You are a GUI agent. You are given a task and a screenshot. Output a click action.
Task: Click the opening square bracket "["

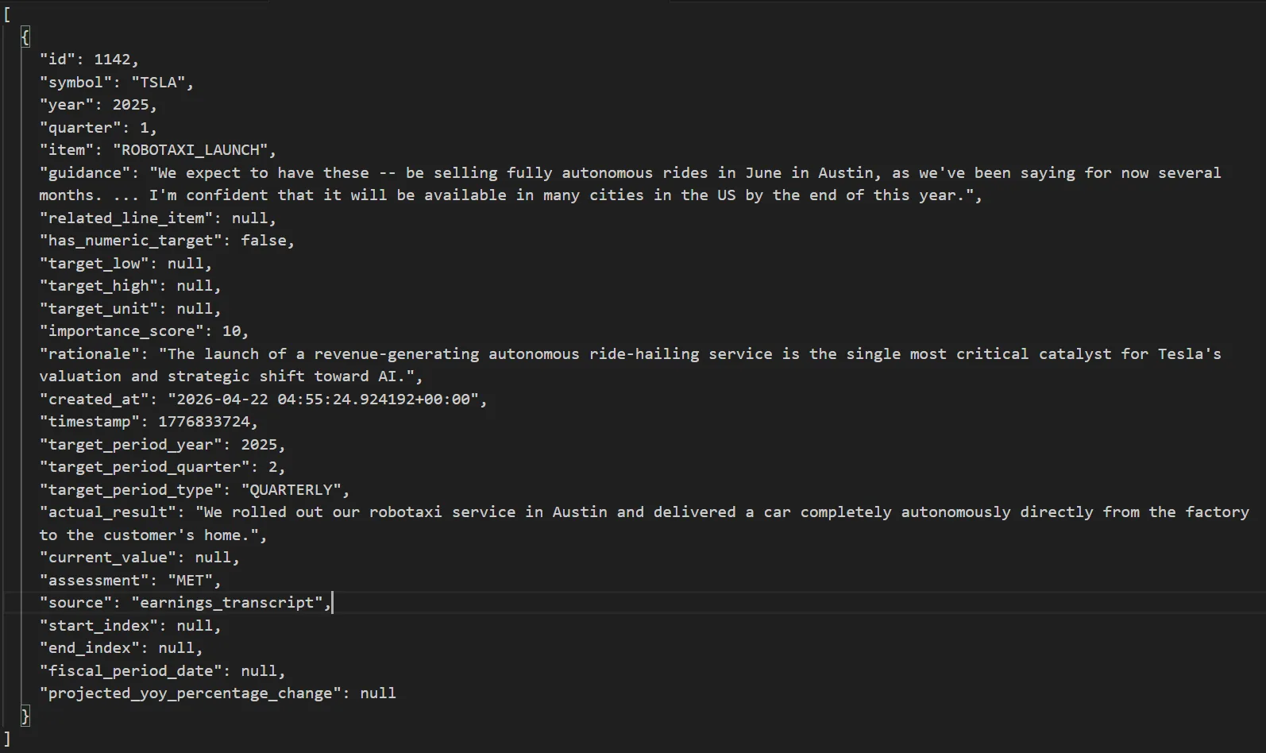click(x=7, y=14)
